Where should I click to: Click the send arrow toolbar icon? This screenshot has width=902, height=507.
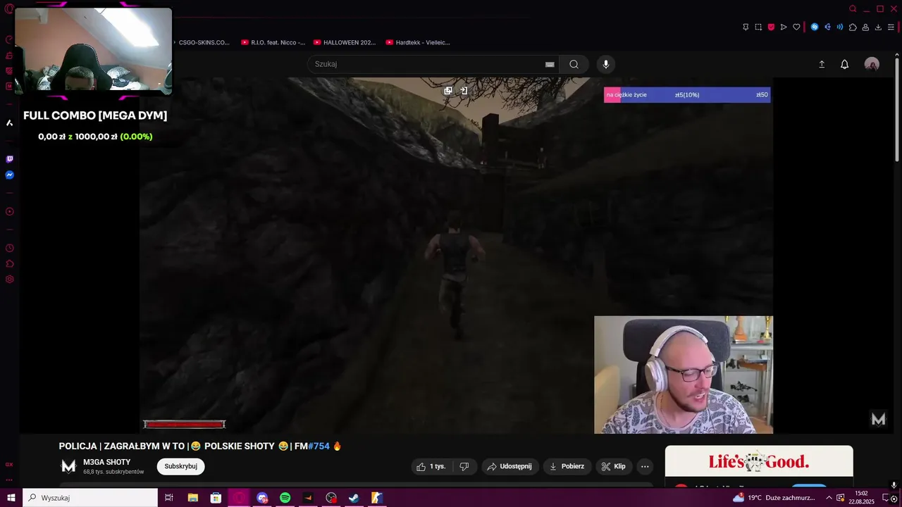point(784,27)
